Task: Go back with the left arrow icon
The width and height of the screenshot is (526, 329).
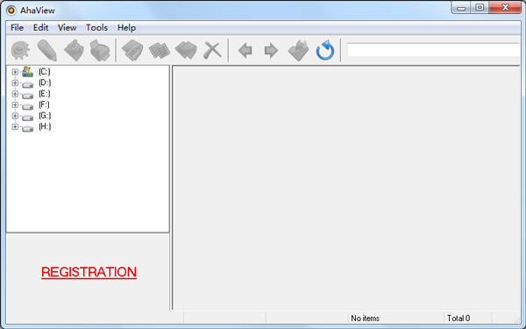Action: pos(245,51)
